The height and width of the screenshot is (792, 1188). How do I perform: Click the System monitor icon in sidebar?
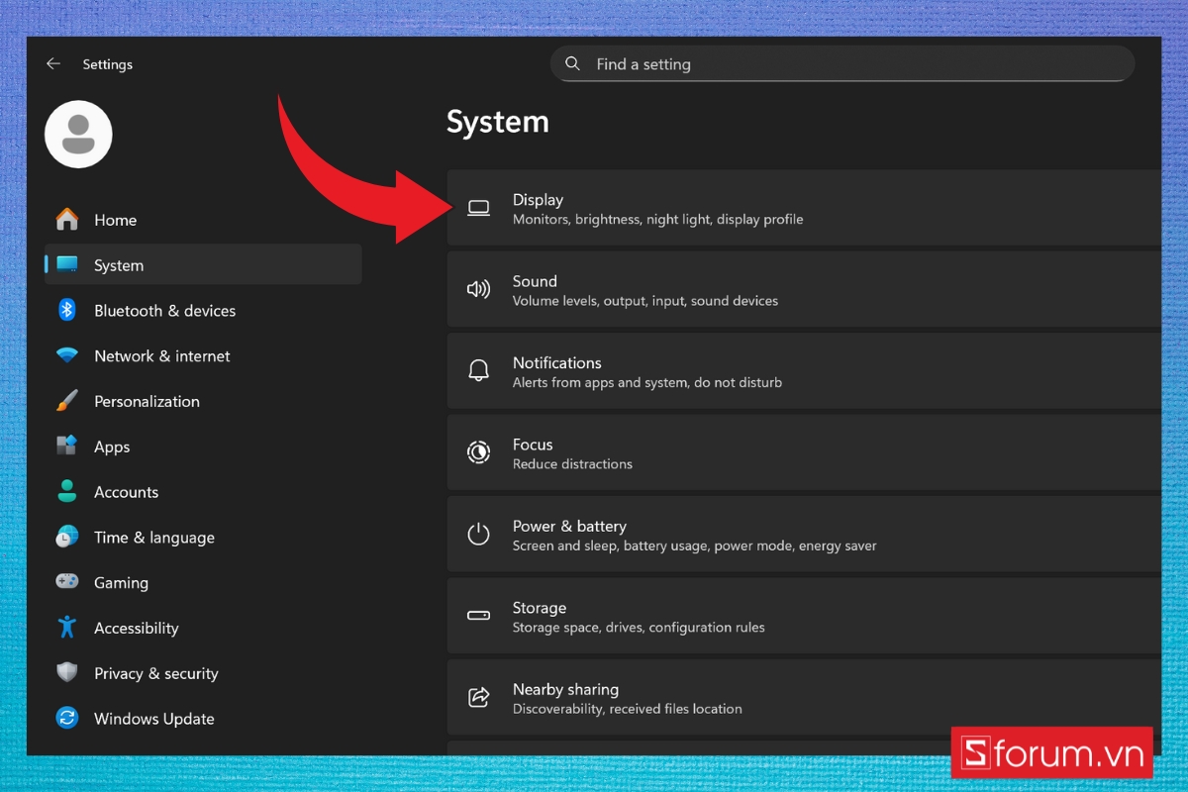click(67, 264)
